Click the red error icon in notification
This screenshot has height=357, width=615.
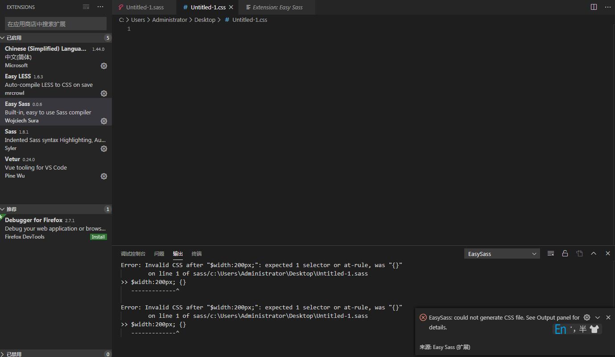tap(423, 317)
